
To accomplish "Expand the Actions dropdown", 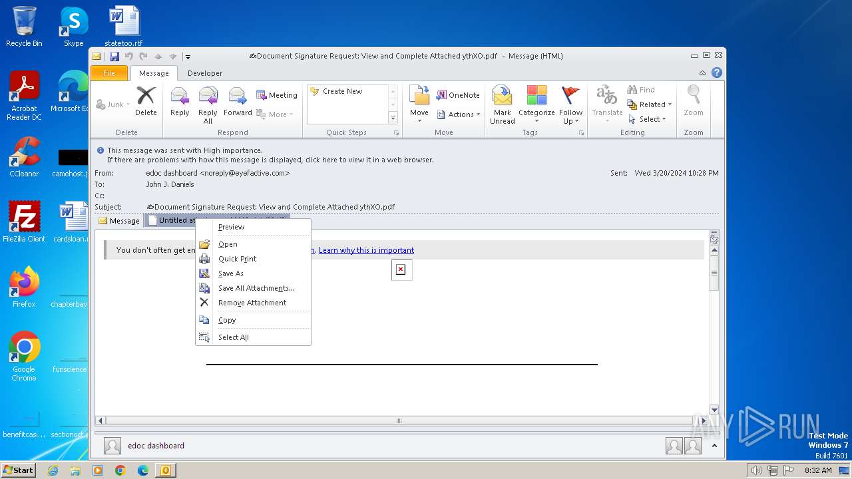I will click(x=459, y=114).
